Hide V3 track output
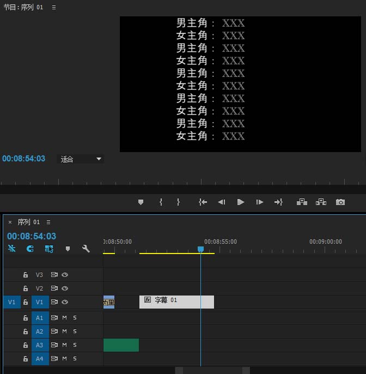The width and height of the screenshot is (366, 374). click(x=65, y=275)
